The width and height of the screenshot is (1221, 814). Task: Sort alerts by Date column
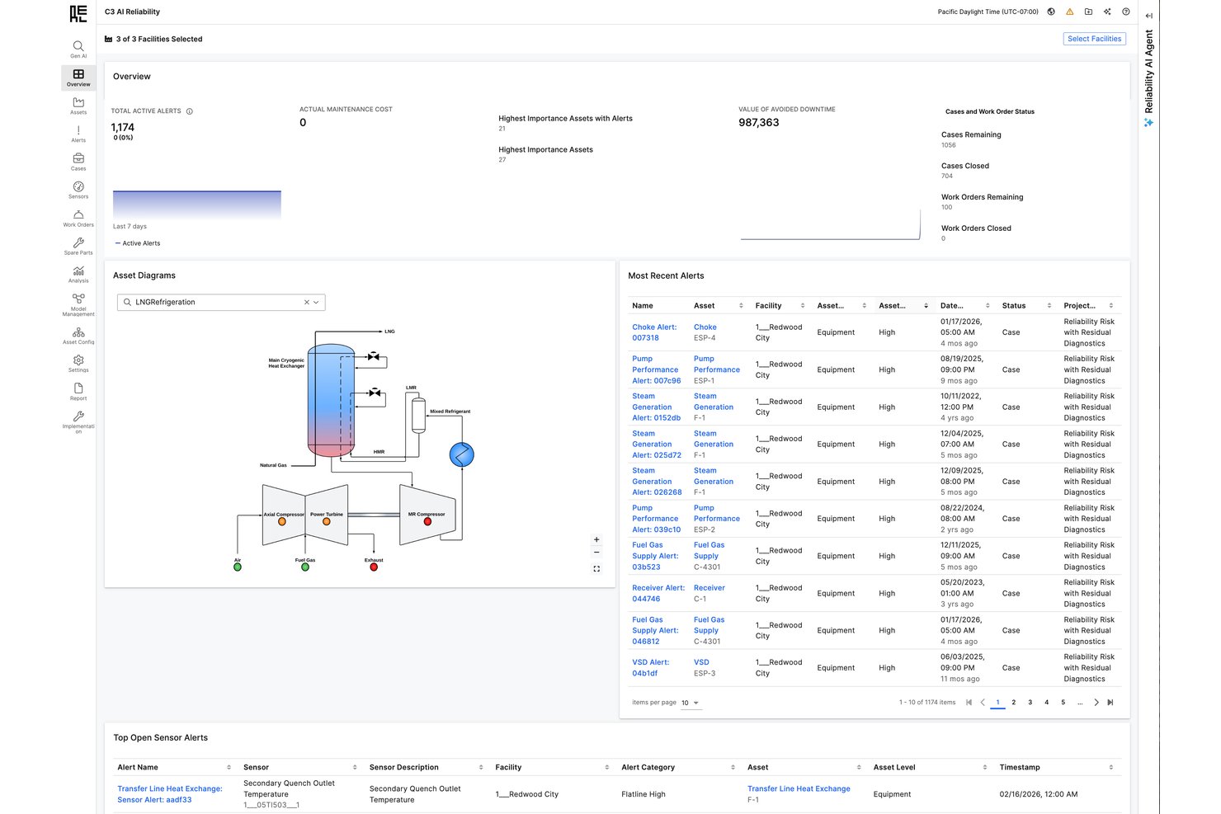pyautogui.click(x=988, y=306)
